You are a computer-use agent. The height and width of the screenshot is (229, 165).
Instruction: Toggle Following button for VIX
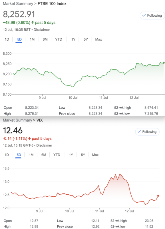[x=147, y=132]
